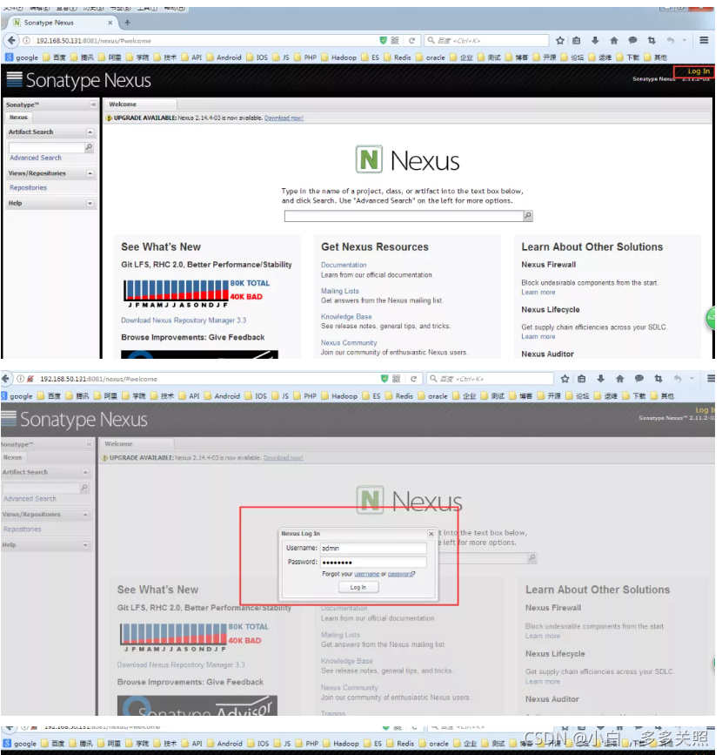
Task: Open Mailing Lists link in upper screenshot
Action: click(340, 291)
